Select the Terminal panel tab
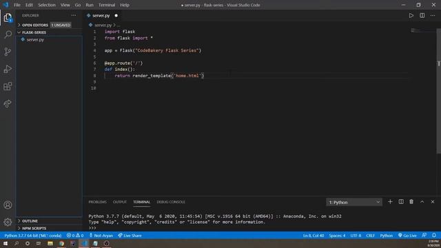Screen dimensions: 441x248 (141, 202)
